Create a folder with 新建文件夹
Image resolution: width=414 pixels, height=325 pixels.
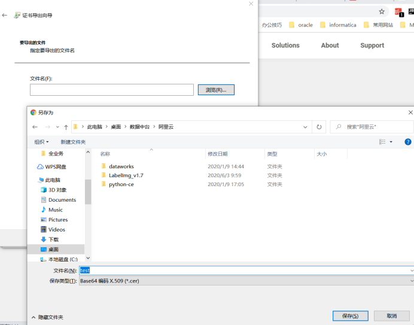click(x=73, y=142)
